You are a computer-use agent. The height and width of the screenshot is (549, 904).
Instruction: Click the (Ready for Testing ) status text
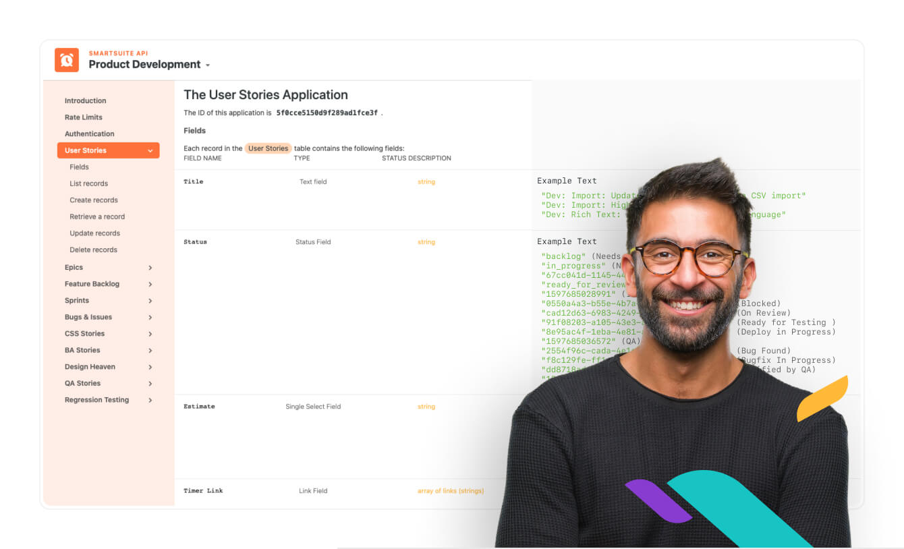786,322
